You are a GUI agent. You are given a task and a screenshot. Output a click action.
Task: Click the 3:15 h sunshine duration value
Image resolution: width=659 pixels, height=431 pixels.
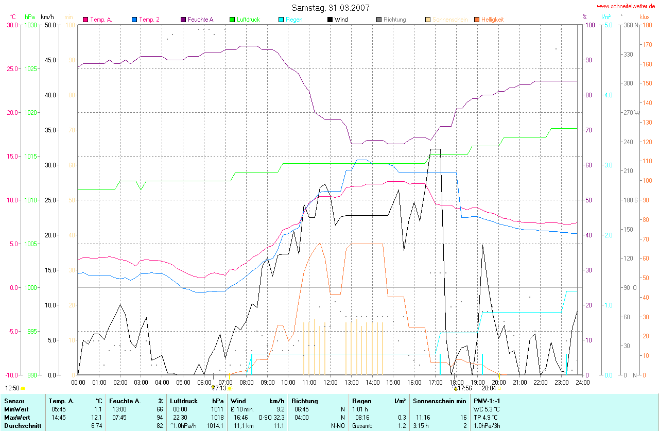click(421, 426)
